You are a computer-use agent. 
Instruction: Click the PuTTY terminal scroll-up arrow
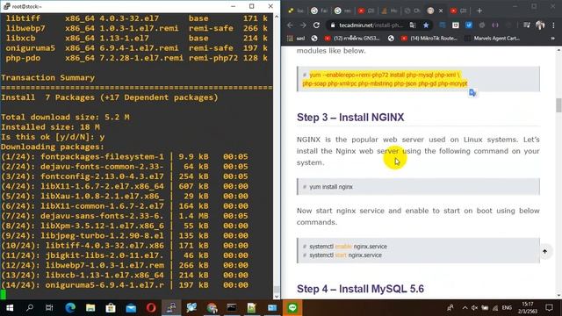[x=277, y=17]
